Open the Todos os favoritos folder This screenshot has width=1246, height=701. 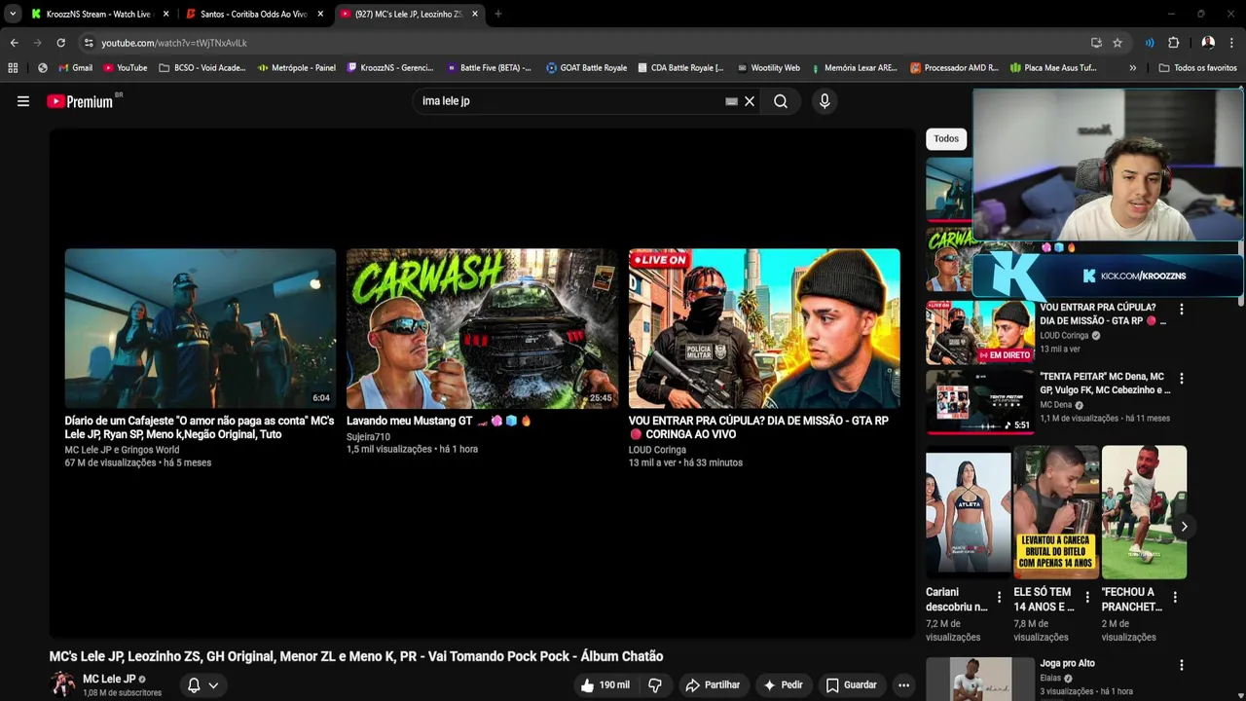tap(1198, 68)
